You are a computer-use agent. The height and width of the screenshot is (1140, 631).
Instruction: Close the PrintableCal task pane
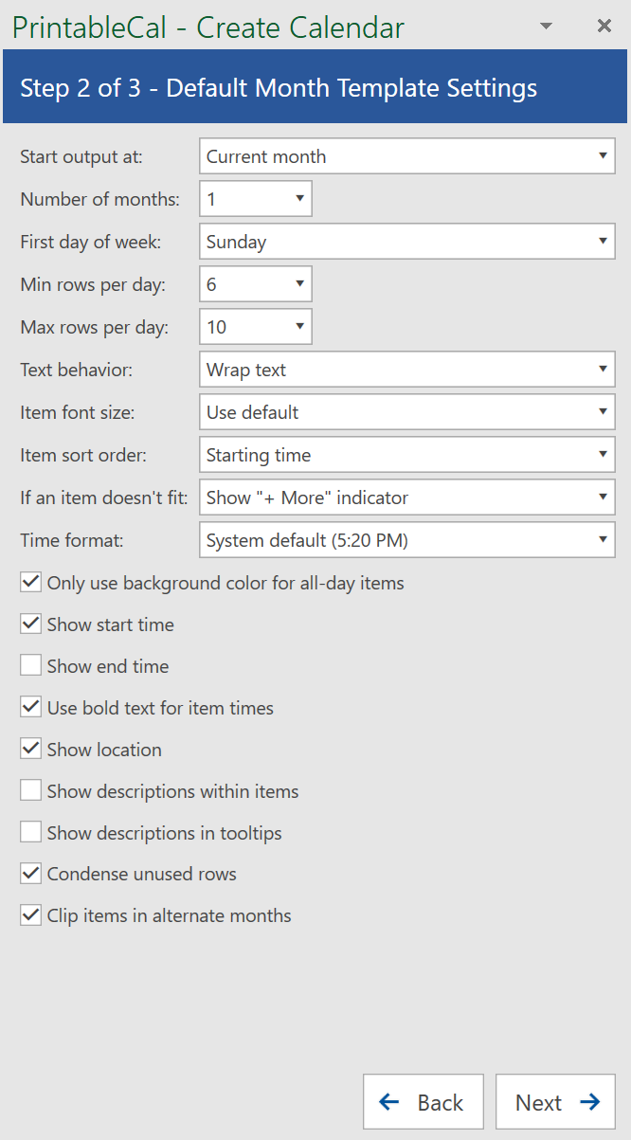coord(604,27)
